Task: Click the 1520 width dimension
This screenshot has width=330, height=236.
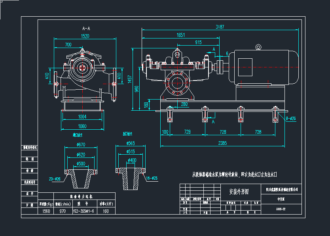Action: 85,36
